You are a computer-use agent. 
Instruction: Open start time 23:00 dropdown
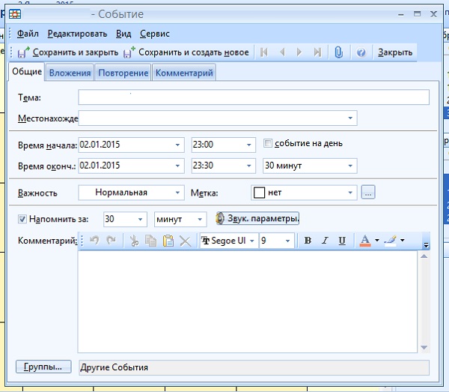pos(249,145)
